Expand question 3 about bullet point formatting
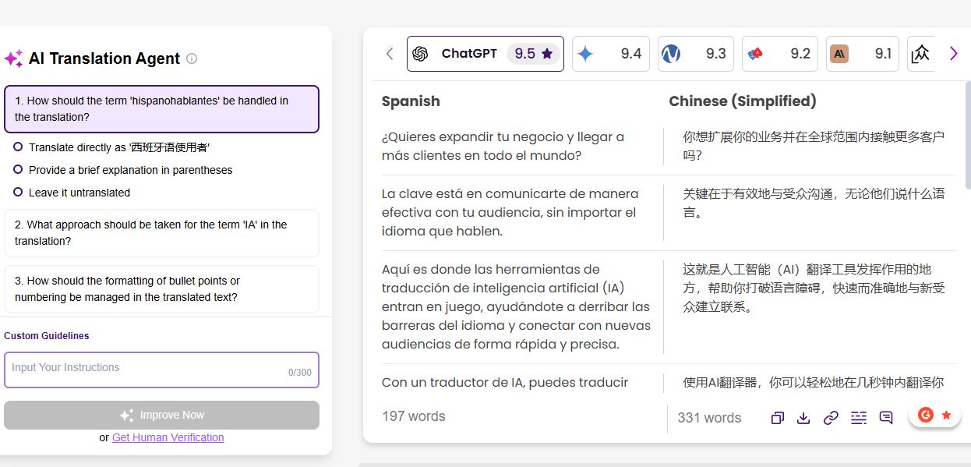Image resolution: width=971 pixels, height=467 pixels. [x=161, y=288]
